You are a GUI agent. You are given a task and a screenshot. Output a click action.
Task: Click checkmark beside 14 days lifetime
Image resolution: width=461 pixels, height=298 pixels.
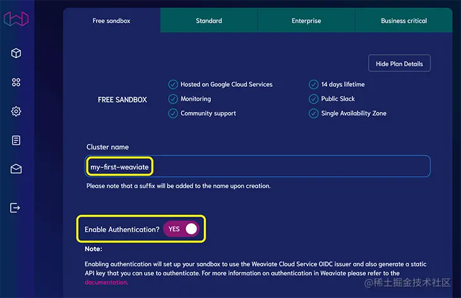(x=313, y=84)
